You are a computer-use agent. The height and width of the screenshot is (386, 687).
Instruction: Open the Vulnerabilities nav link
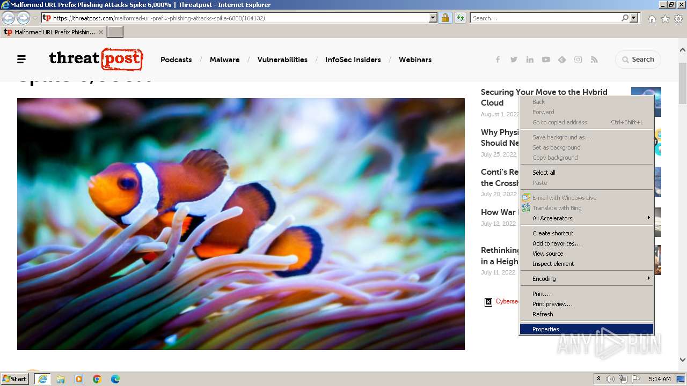282,60
